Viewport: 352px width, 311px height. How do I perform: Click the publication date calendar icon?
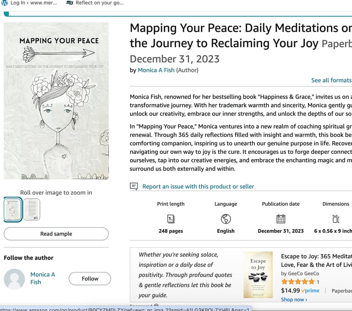(280, 219)
